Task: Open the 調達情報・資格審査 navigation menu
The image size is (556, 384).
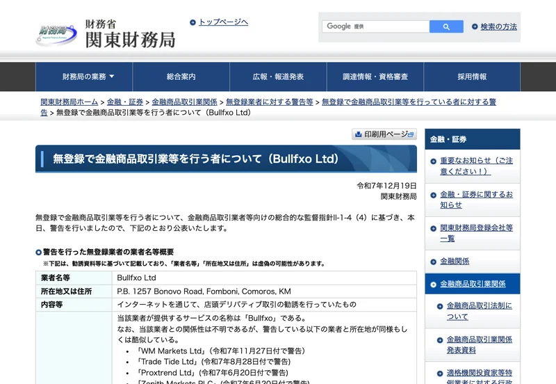Action: 375,77
